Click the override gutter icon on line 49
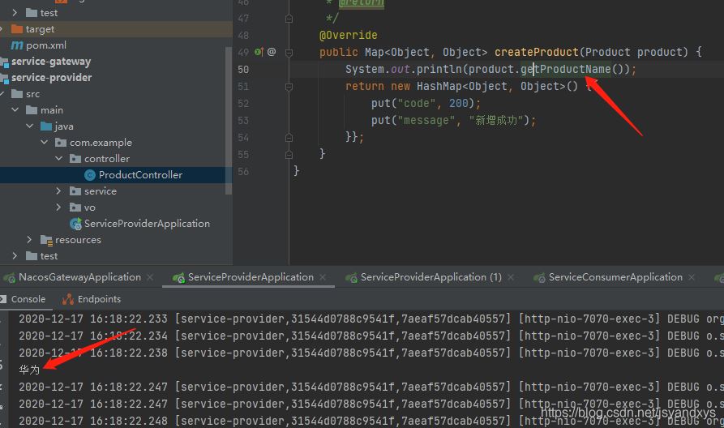724x428 pixels. [x=259, y=52]
